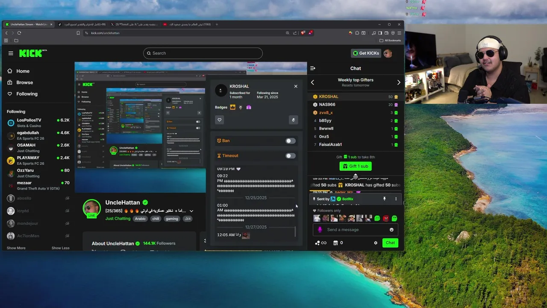Viewport: 547px width, 308px height.
Task: Click the KICK logo
Action: point(33,53)
